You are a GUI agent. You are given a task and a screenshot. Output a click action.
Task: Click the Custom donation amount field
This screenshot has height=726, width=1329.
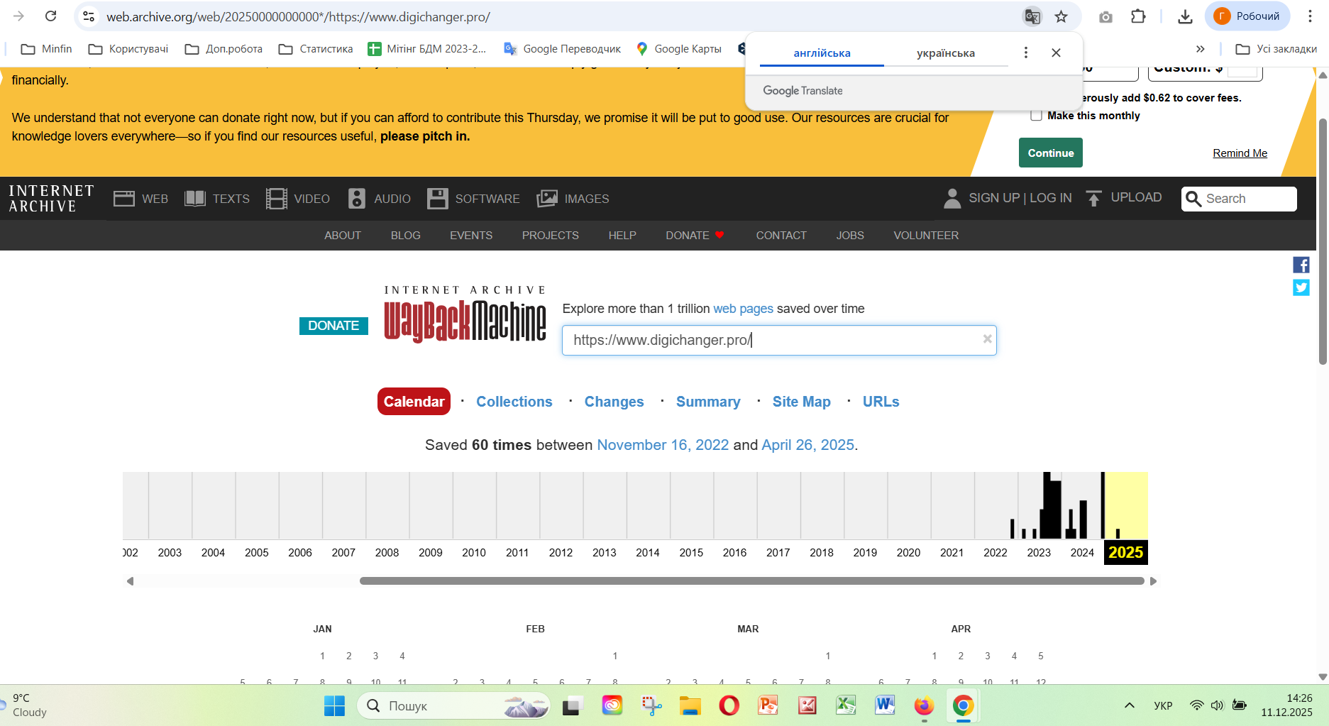(x=1242, y=70)
